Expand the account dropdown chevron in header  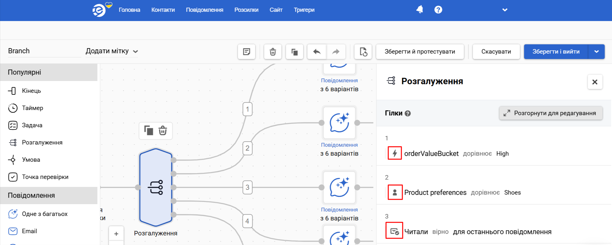click(505, 10)
